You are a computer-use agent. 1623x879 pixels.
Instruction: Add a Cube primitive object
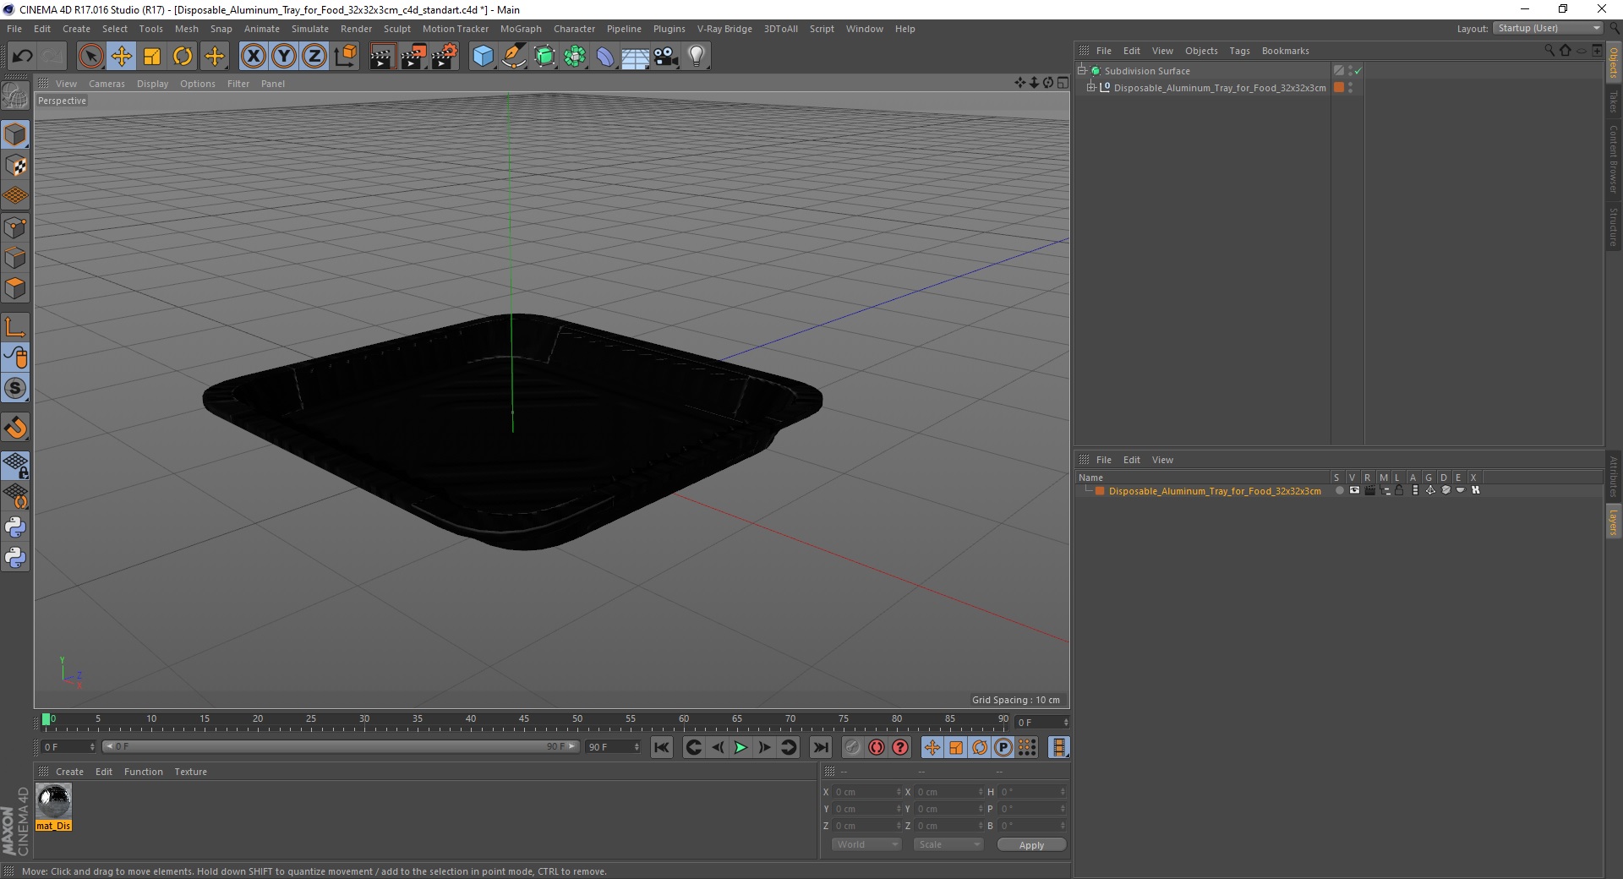[483, 57]
